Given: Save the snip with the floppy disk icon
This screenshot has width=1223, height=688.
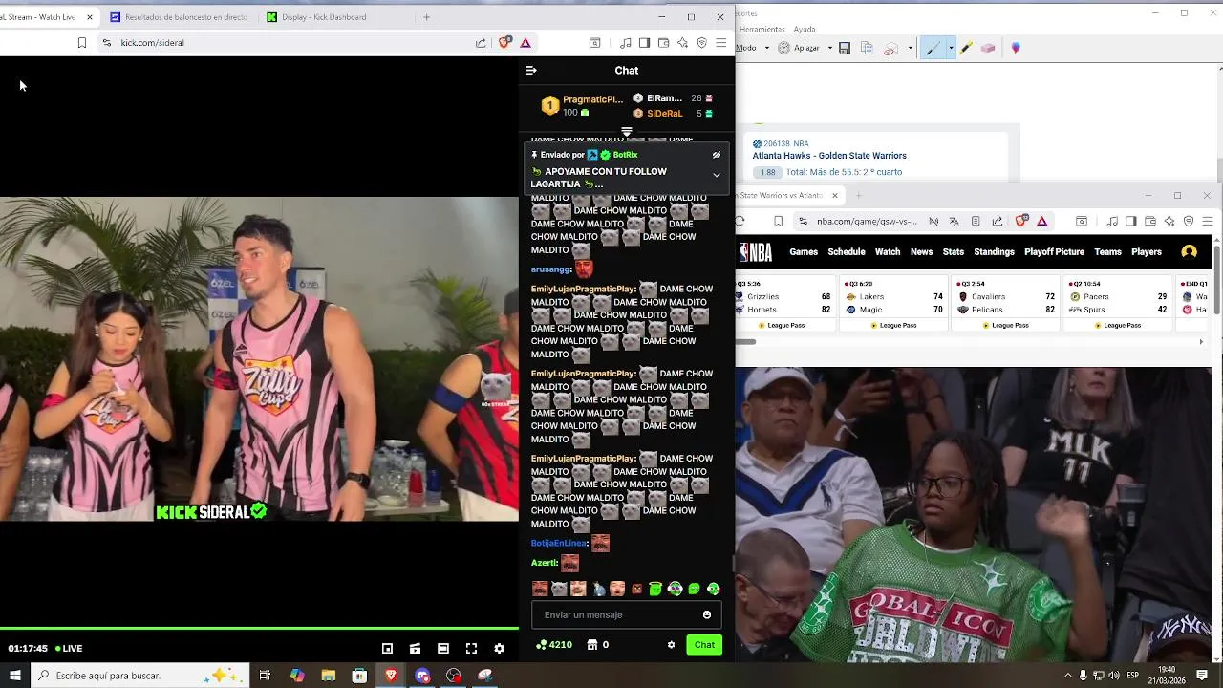Looking at the screenshot, I should coord(845,48).
